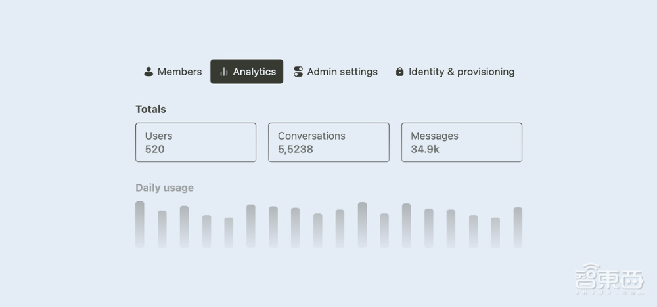Click the second bar in Daily usage chart
The width and height of the screenshot is (657, 307).
162,229
